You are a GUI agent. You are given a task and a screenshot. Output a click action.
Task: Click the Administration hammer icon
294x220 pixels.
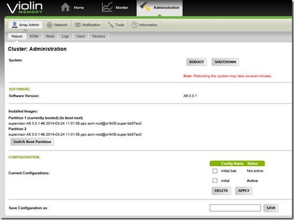pos(145,7)
